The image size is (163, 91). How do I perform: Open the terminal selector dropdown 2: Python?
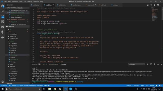click(x=137, y=64)
